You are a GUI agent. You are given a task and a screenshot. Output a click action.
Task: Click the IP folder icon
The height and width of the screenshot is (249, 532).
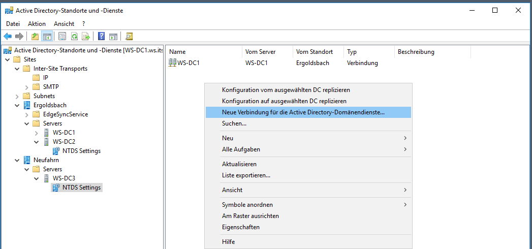click(36, 78)
